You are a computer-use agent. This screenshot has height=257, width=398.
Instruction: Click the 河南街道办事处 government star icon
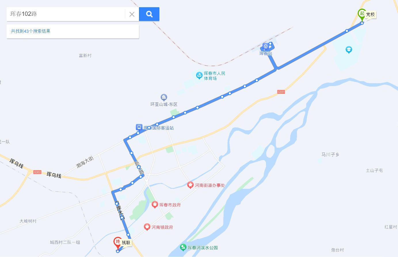click(190, 185)
